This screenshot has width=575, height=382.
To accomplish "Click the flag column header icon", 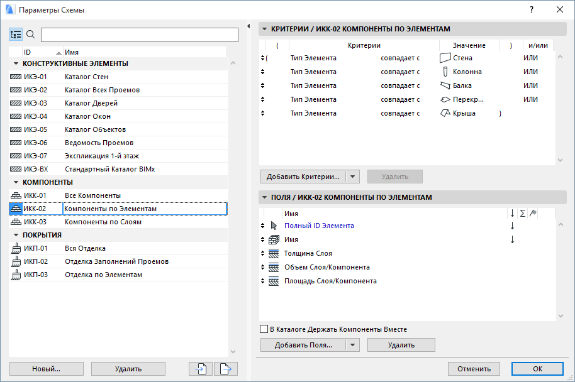I will 533,214.
